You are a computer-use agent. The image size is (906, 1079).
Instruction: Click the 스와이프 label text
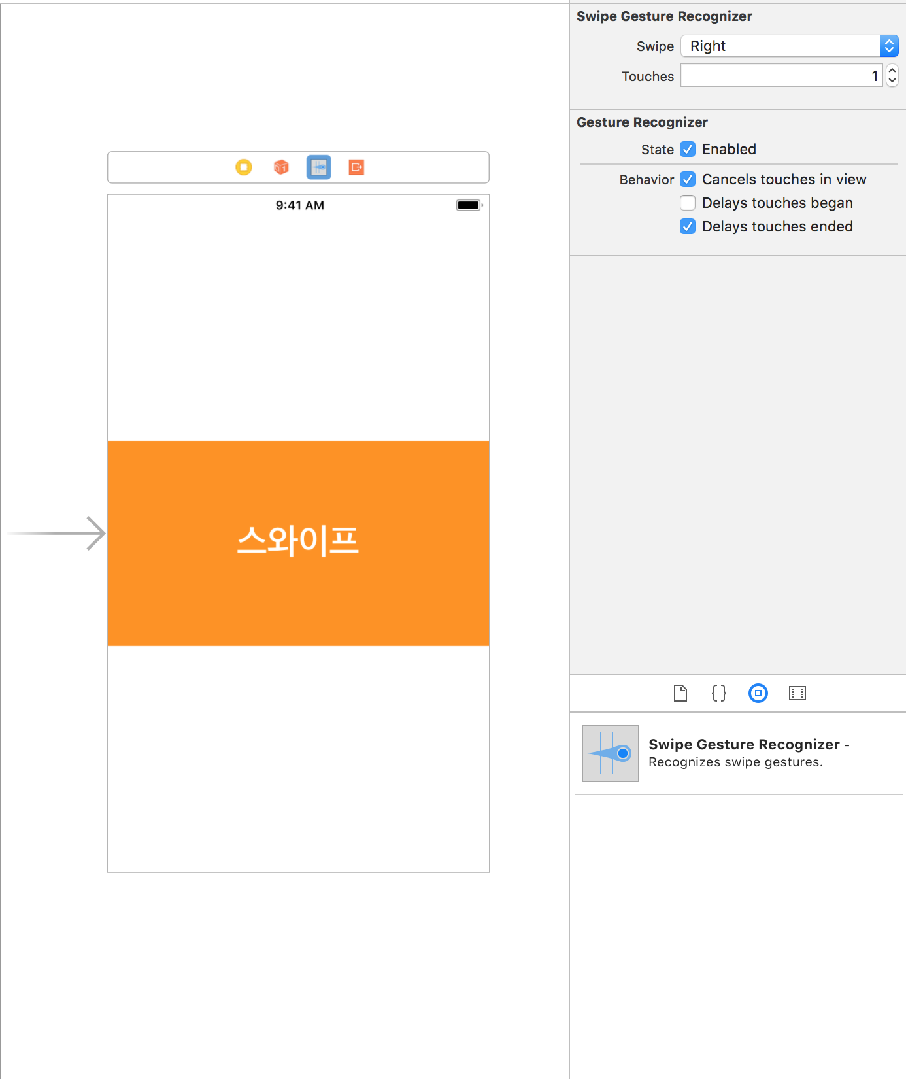coord(298,541)
